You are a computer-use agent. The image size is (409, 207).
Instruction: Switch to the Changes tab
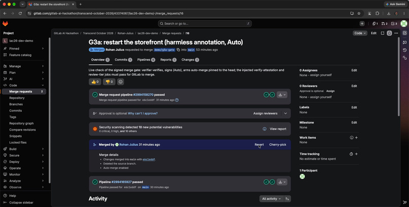pyautogui.click(x=190, y=60)
